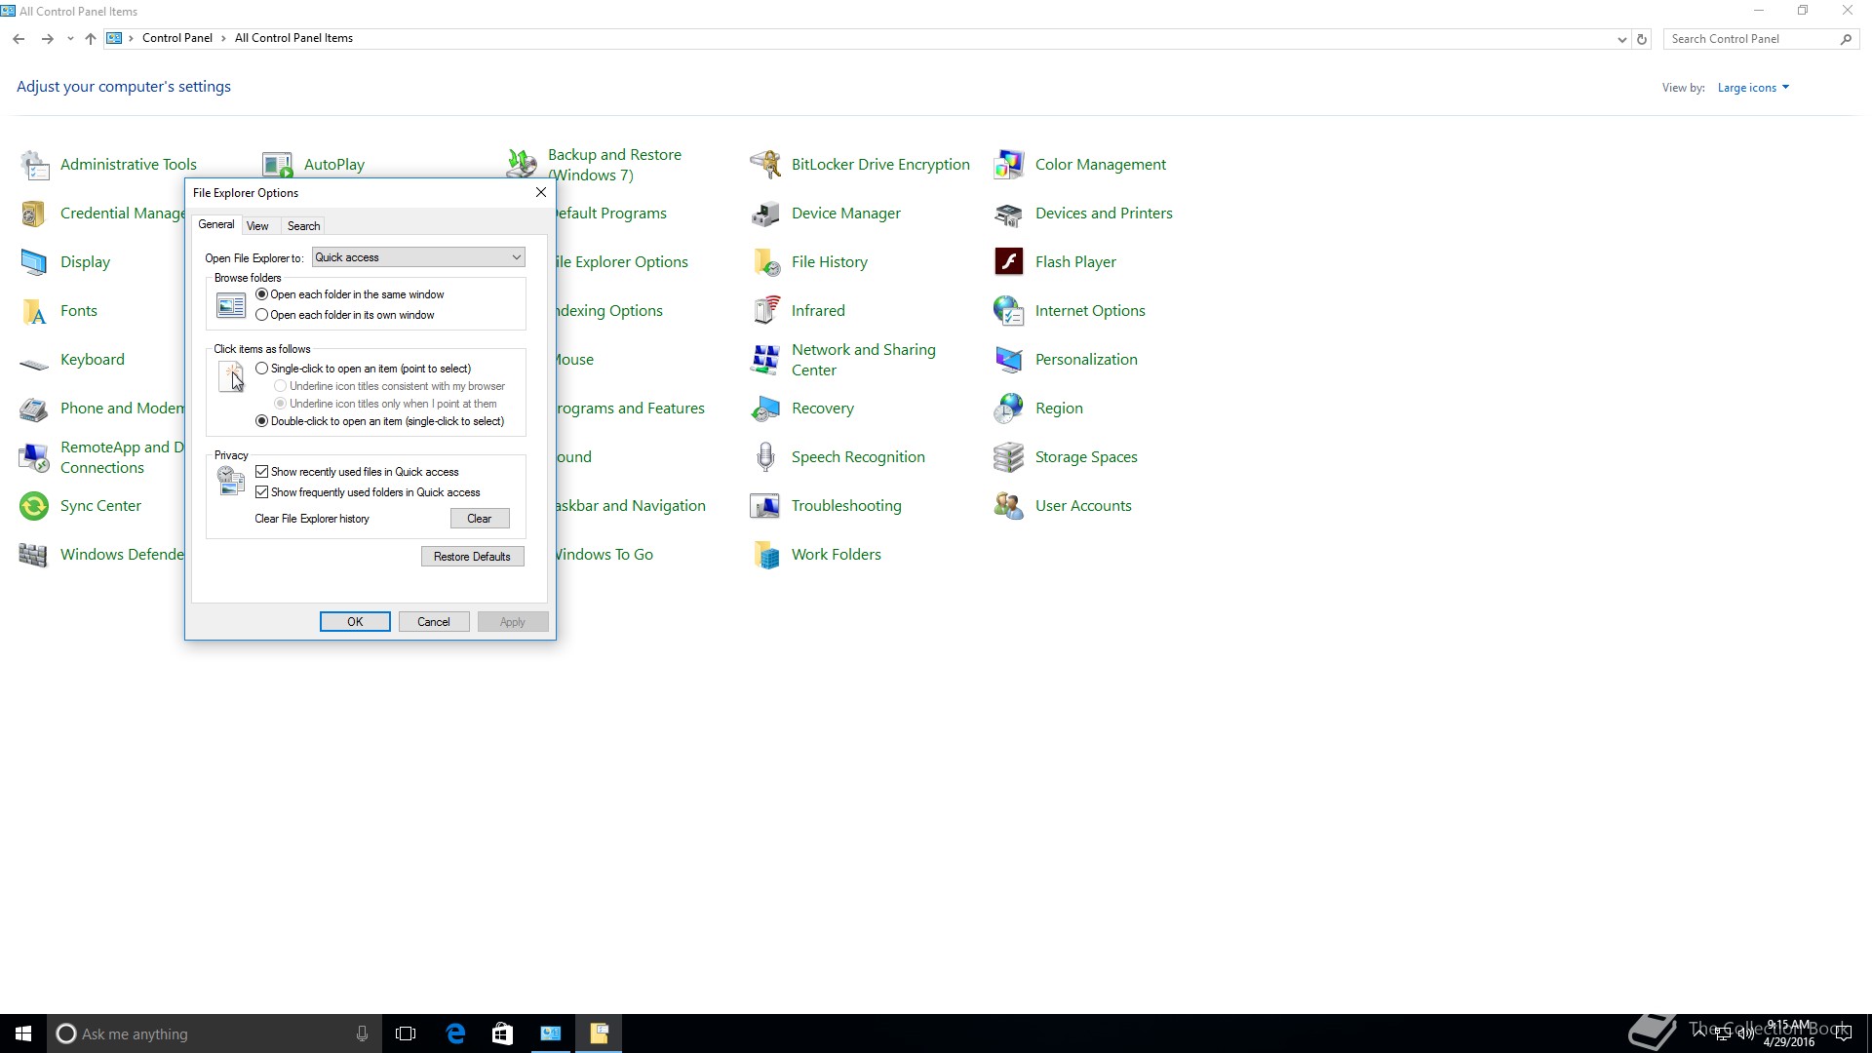Expand the address bar history dropdown

click(x=1621, y=39)
